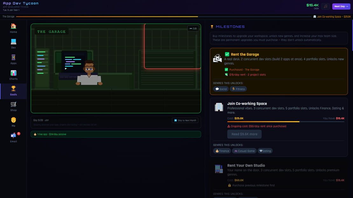Click the Rent Your Own Studio building icon
This screenshot has height=198, width=353.
pyautogui.click(x=219, y=169)
